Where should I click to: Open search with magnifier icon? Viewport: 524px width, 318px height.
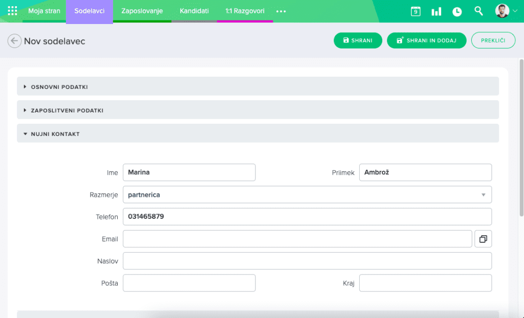pos(478,11)
